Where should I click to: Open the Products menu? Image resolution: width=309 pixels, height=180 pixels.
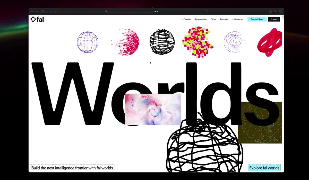(186, 19)
